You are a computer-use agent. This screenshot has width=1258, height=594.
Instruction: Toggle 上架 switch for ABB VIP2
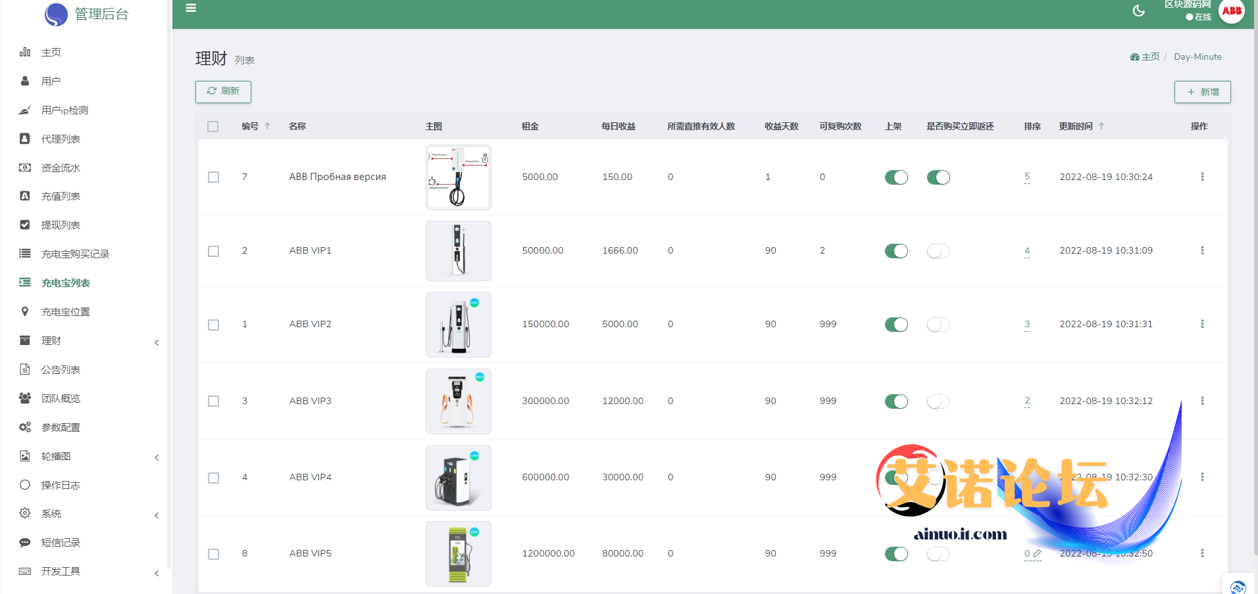[x=896, y=325]
